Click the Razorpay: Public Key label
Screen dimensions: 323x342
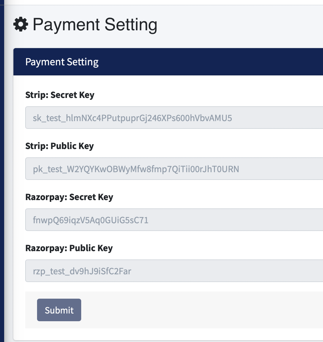(69, 248)
